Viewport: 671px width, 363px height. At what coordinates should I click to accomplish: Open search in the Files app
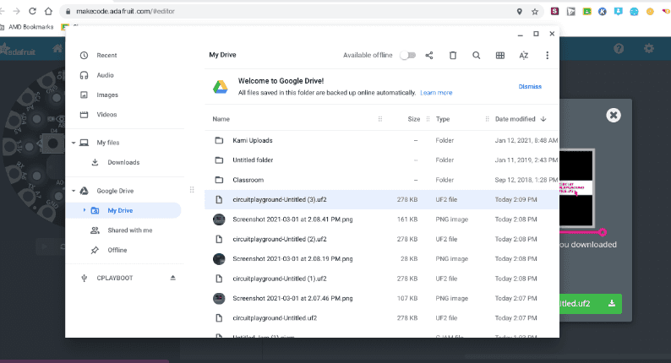(477, 55)
